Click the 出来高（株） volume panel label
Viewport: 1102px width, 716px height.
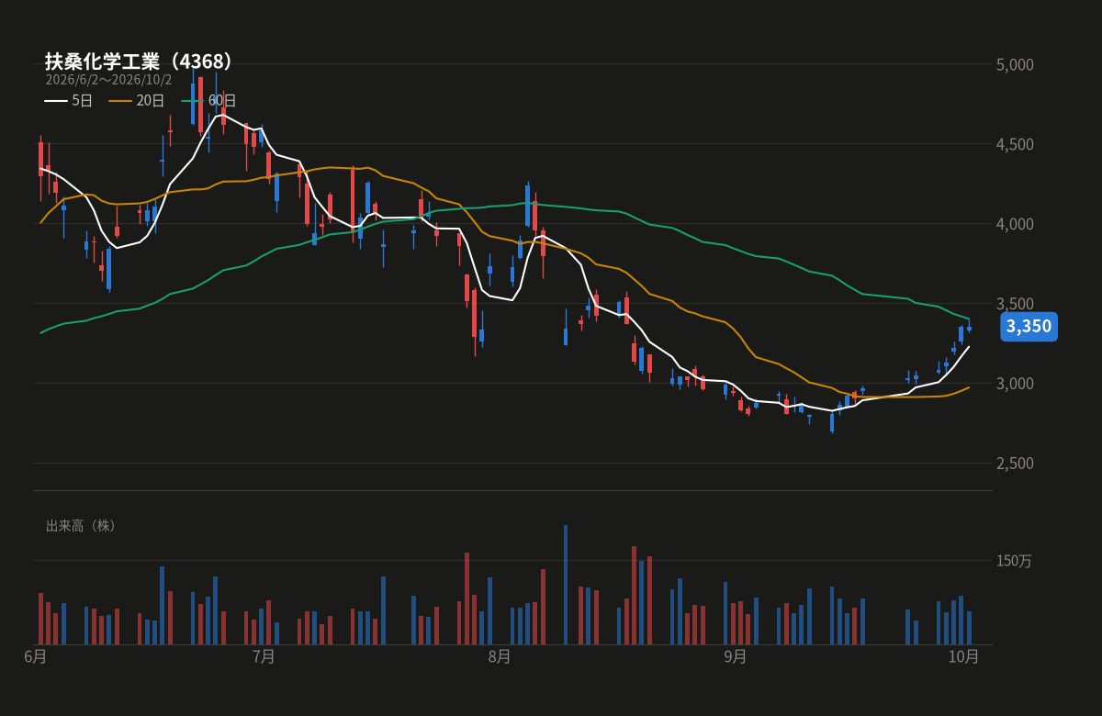click(x=82, y=526)
